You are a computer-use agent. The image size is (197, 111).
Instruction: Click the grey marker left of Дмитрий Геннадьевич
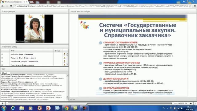point(2,62)
